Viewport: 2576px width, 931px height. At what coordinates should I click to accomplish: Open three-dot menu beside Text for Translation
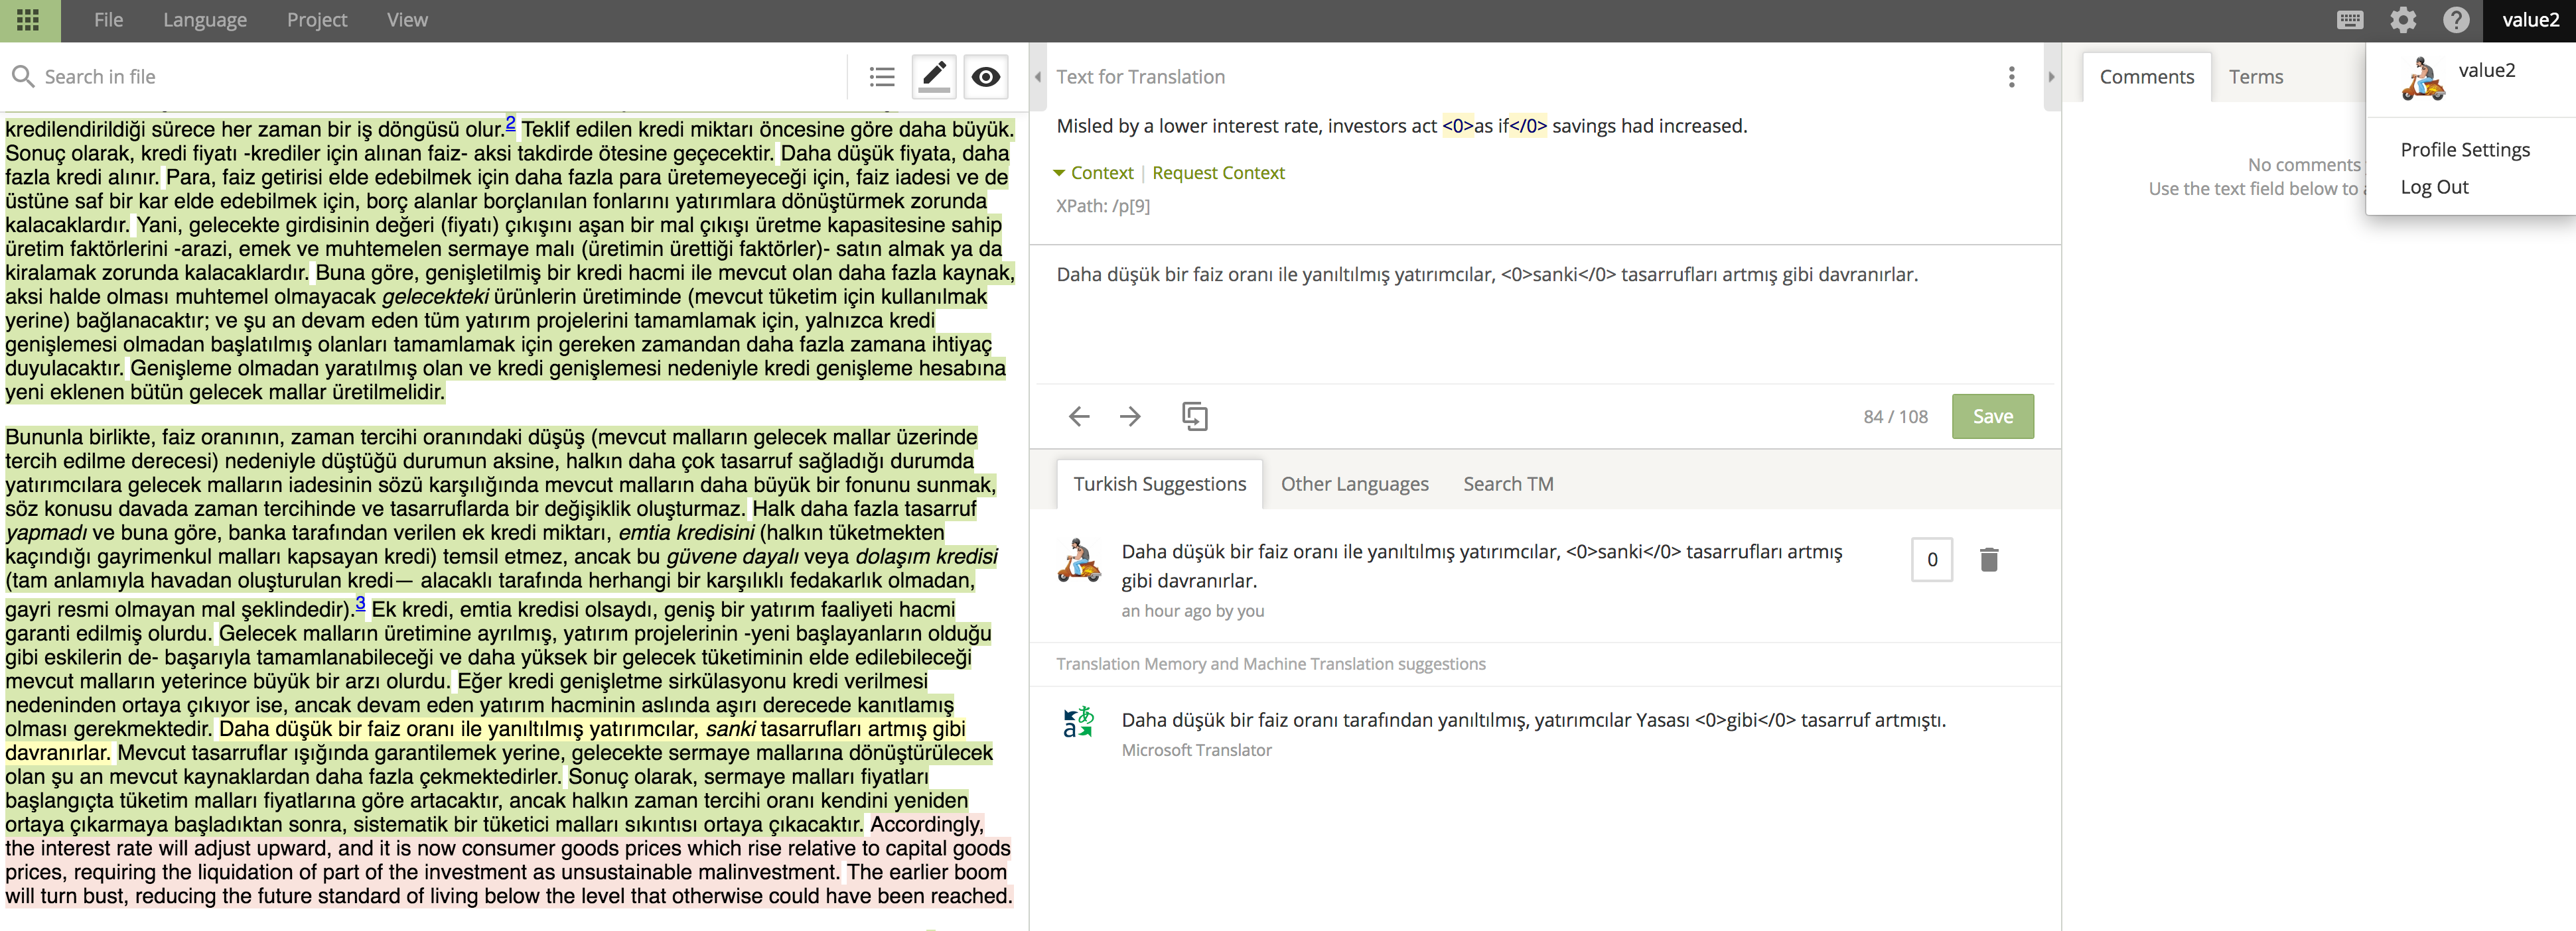tap(2011, 77)
